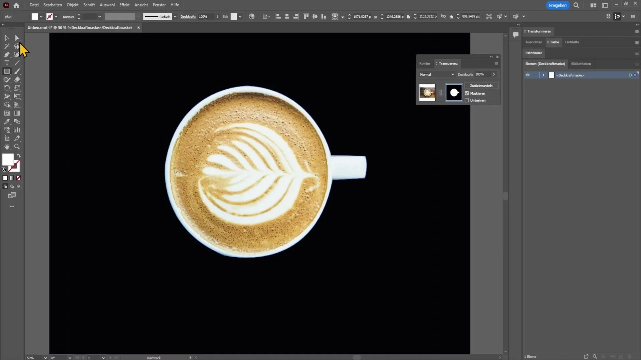Screen dimensions: 641x360
Task: Toggle constrain width and height proportions
Action: click(443, 16)
